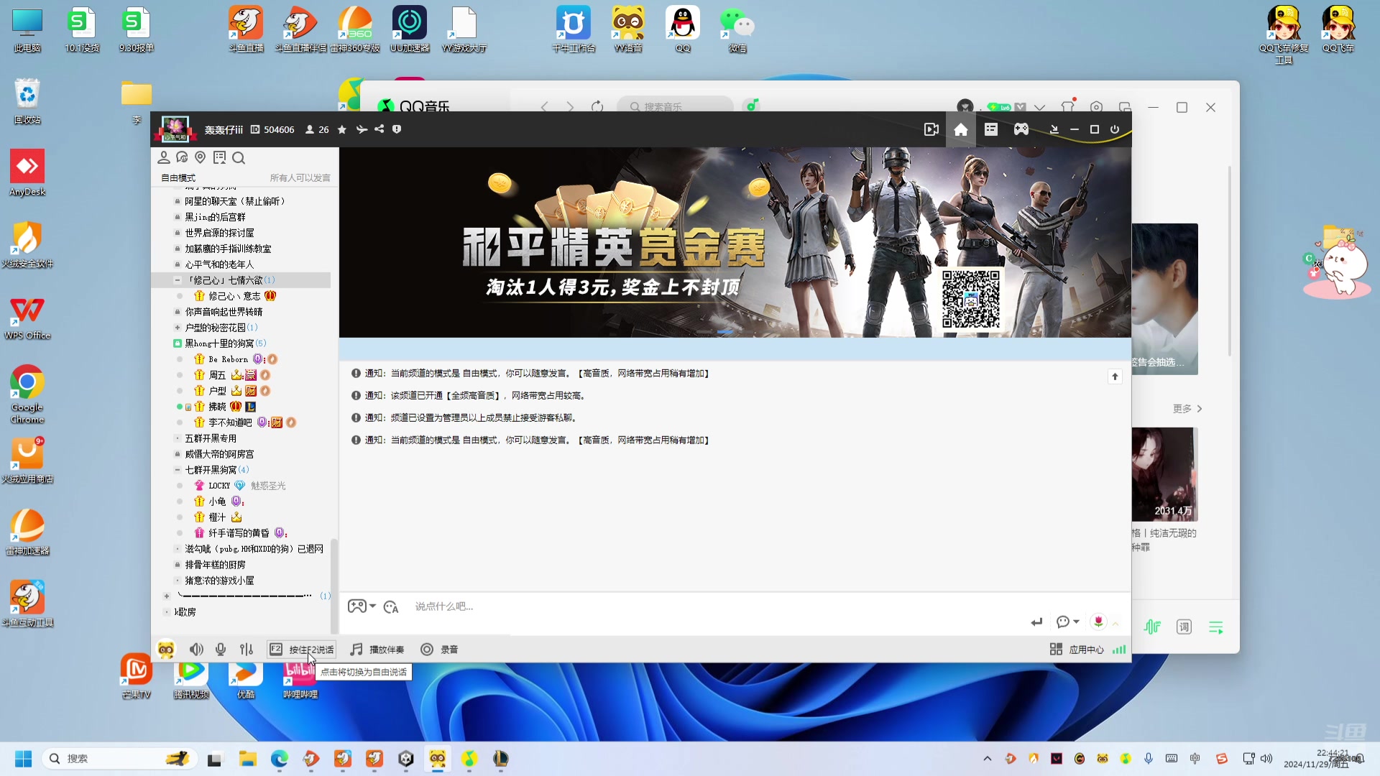Viewport: 1380px width, 776px height.
Task: Open the QQ Music playlist queue icon
Action: [x=1216, y=627]
